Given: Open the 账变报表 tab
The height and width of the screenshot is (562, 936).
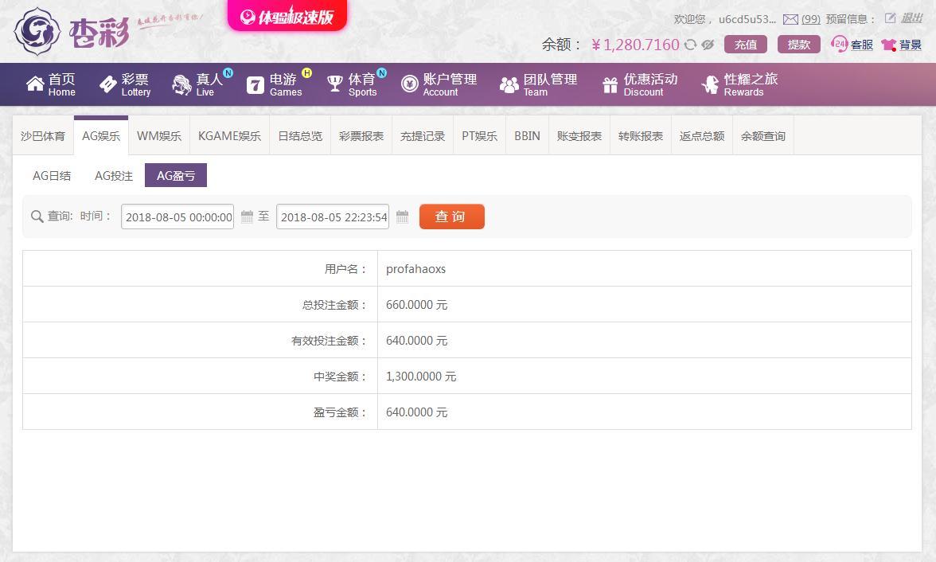Looking at the screenshot, I should pos(579,135).
